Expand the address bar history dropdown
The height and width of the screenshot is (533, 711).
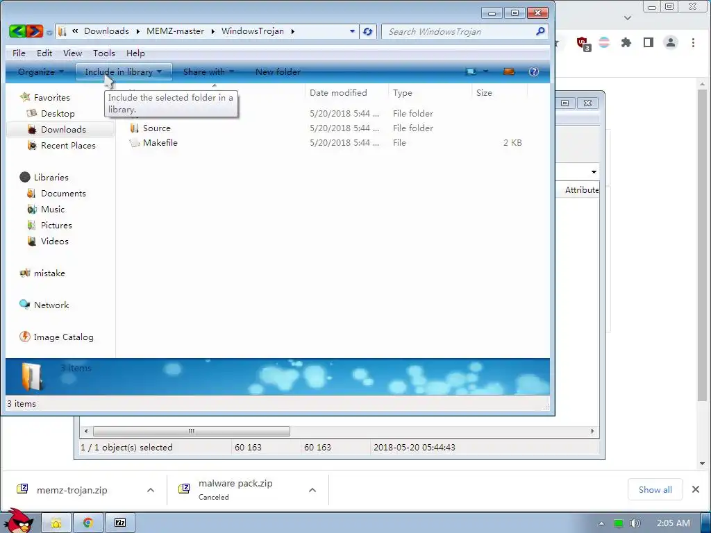click(352, 31)
